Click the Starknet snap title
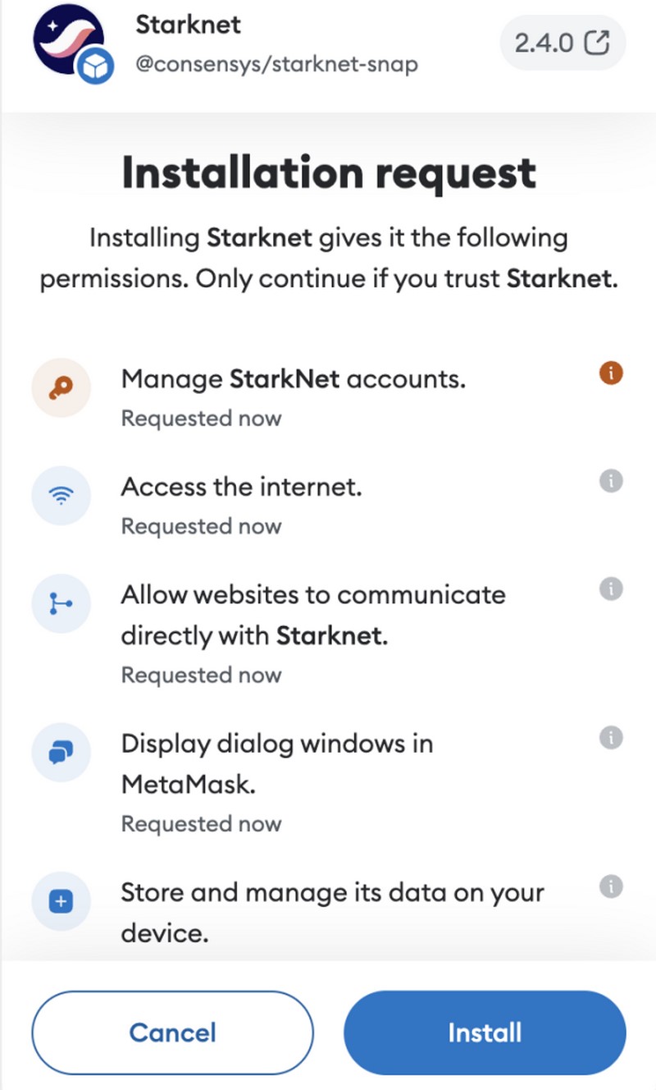This screenshot has width=656, height=1090. click(189, 25)
